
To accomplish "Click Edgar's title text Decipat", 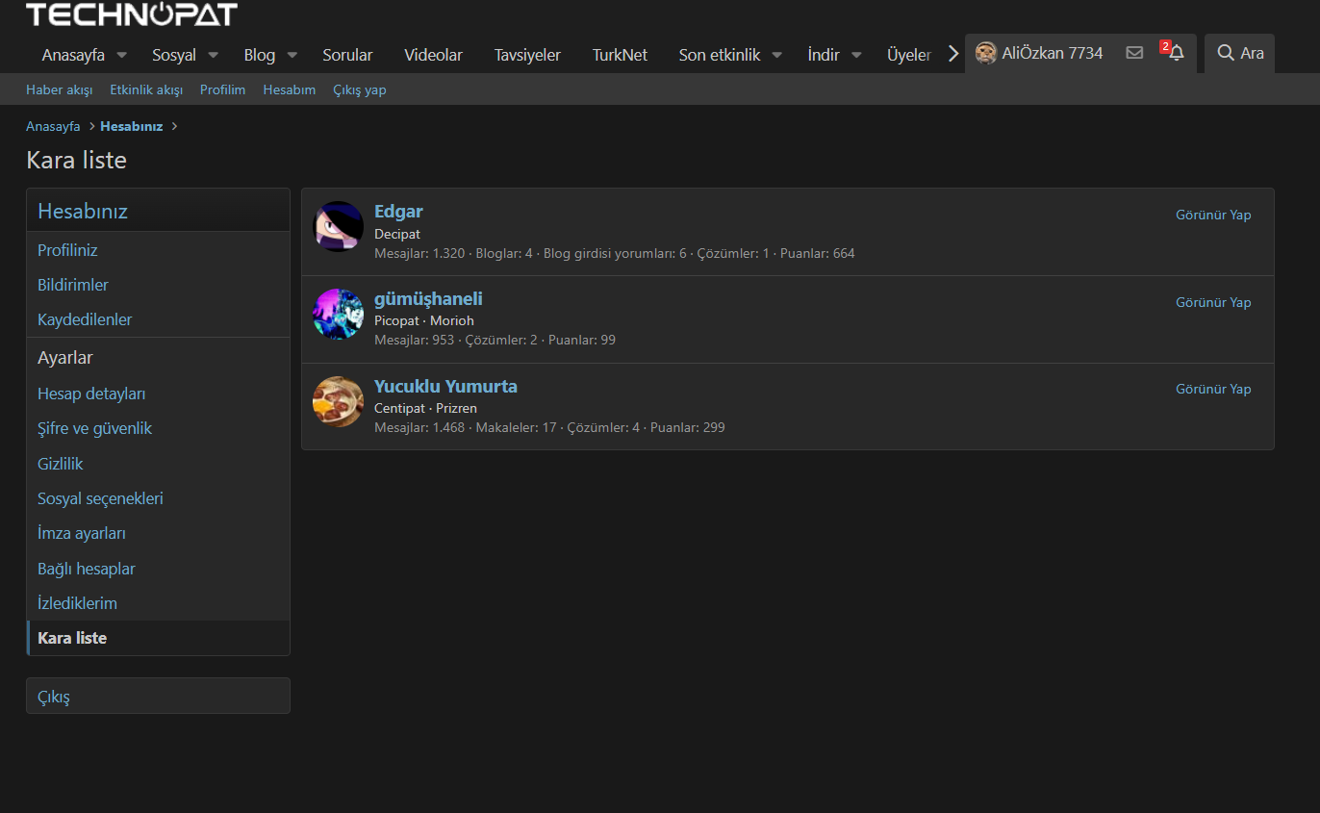I will coord(397,234).
